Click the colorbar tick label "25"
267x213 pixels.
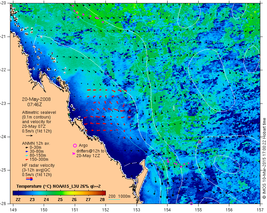click(60, 199)
